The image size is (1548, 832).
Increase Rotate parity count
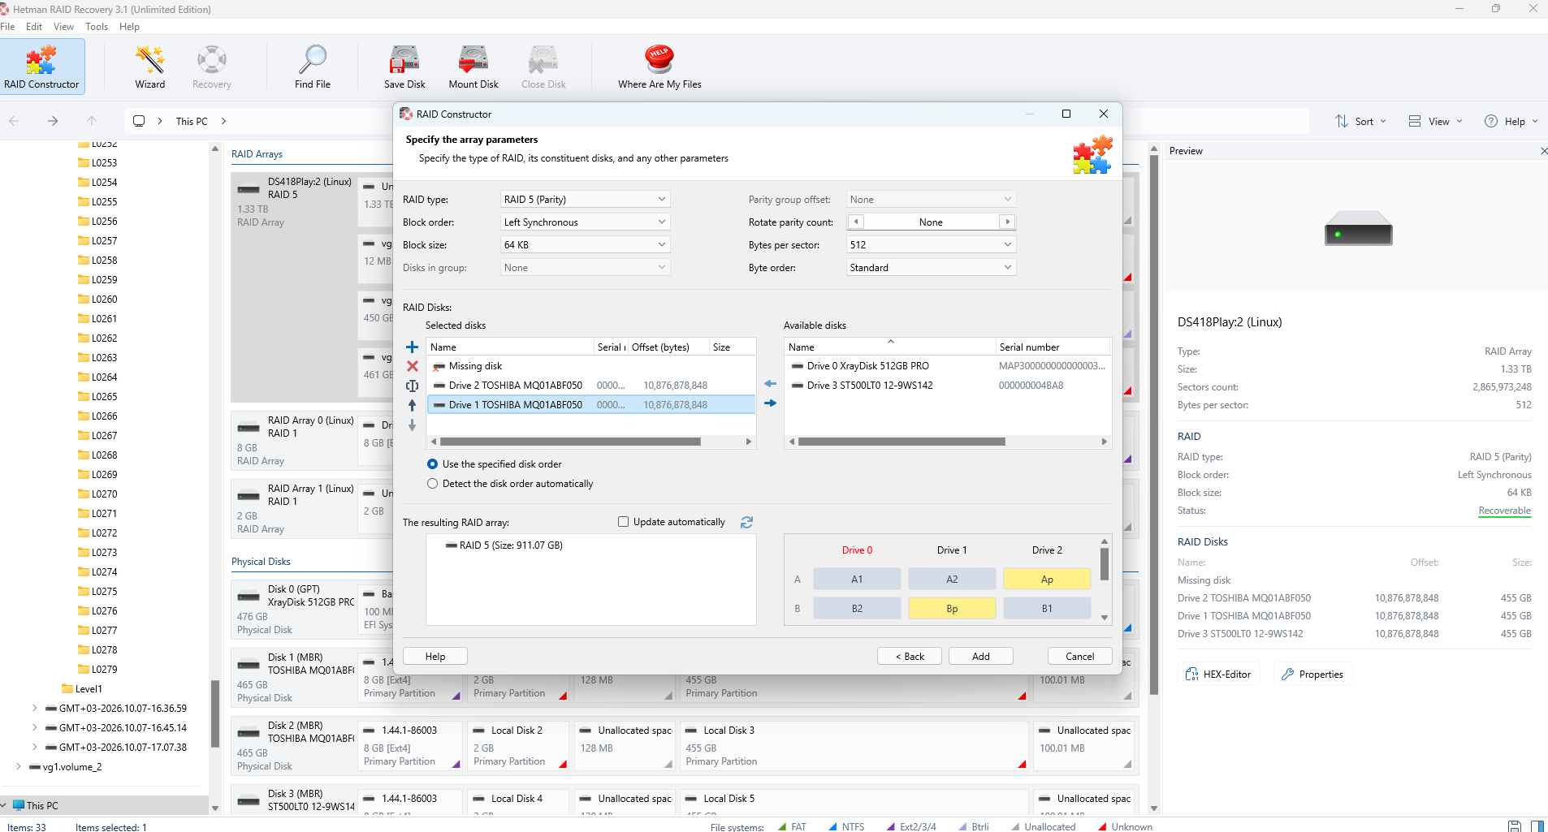tap(1008, 222)
